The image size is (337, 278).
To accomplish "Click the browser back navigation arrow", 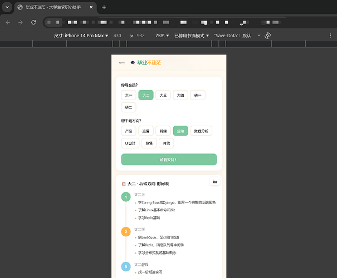I will [x=8, y=22].
